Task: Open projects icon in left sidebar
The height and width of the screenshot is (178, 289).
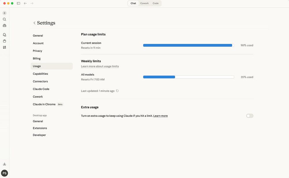Action: tap(4, 41)
